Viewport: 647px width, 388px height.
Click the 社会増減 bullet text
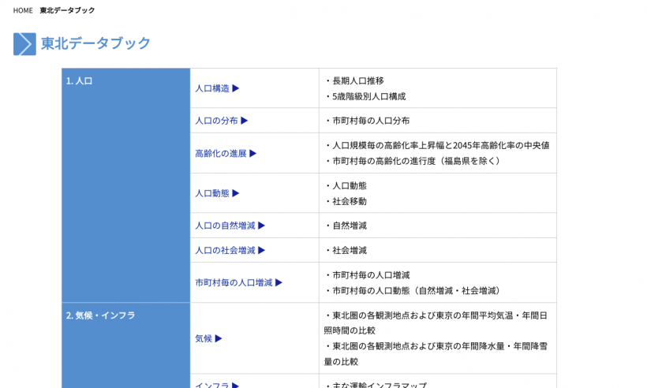coord(346,250)
